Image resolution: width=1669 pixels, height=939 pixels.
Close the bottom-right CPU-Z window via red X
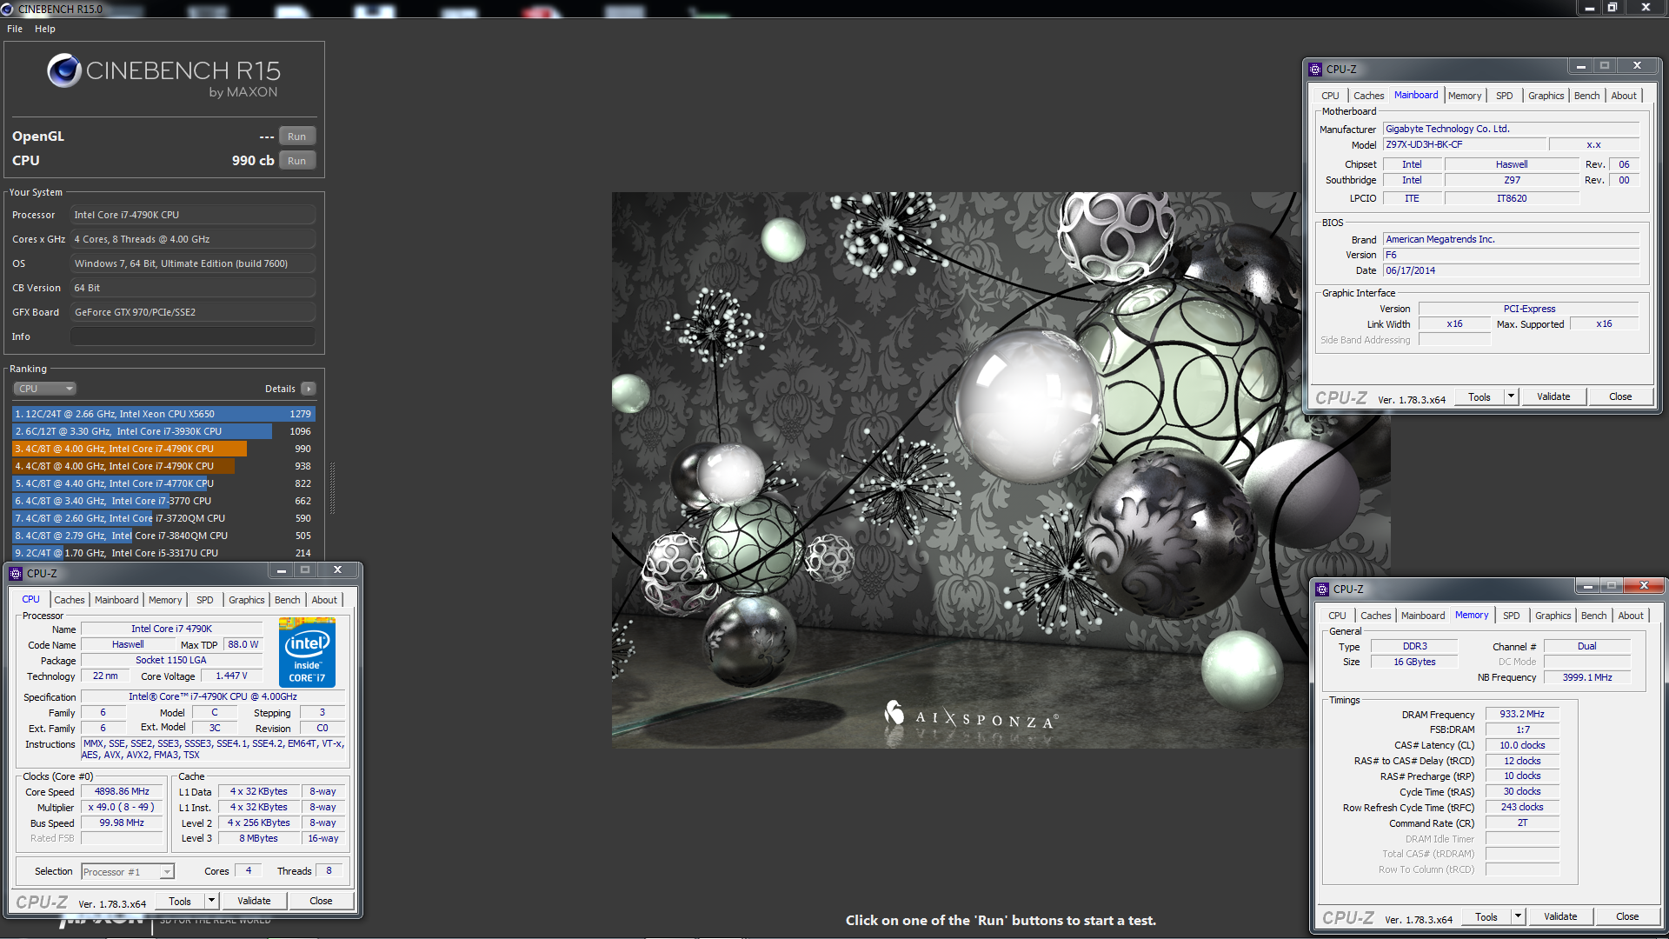[1645, 586]
